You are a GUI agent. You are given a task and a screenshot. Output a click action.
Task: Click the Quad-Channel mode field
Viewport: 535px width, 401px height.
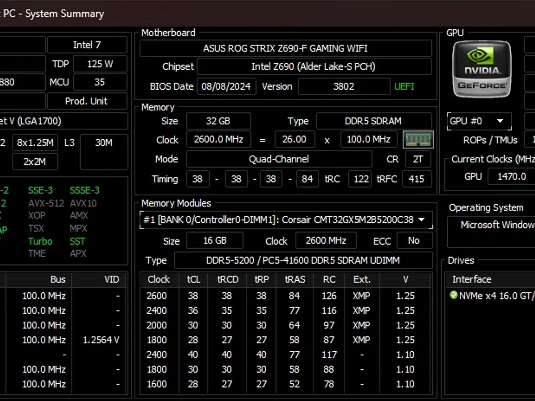[279, 159]
